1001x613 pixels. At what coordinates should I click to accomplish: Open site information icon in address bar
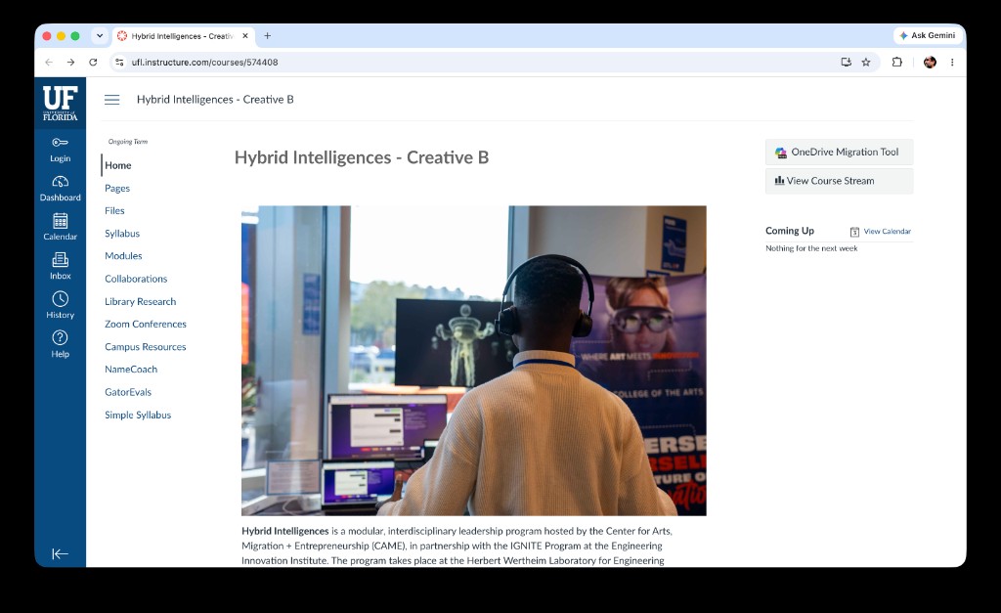pos(119,62)
